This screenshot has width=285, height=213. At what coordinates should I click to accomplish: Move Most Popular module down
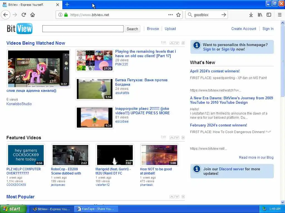click(x=177, y=197)
